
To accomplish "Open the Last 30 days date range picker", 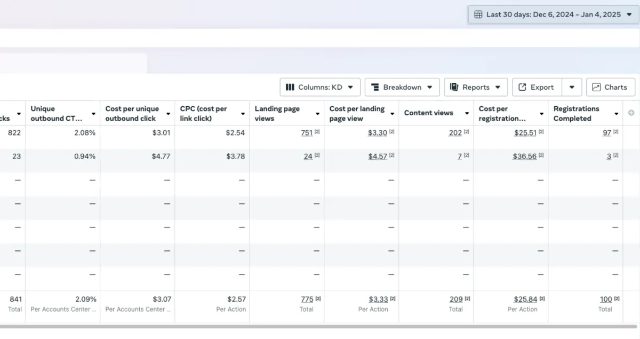I will (x=553, y=14).
